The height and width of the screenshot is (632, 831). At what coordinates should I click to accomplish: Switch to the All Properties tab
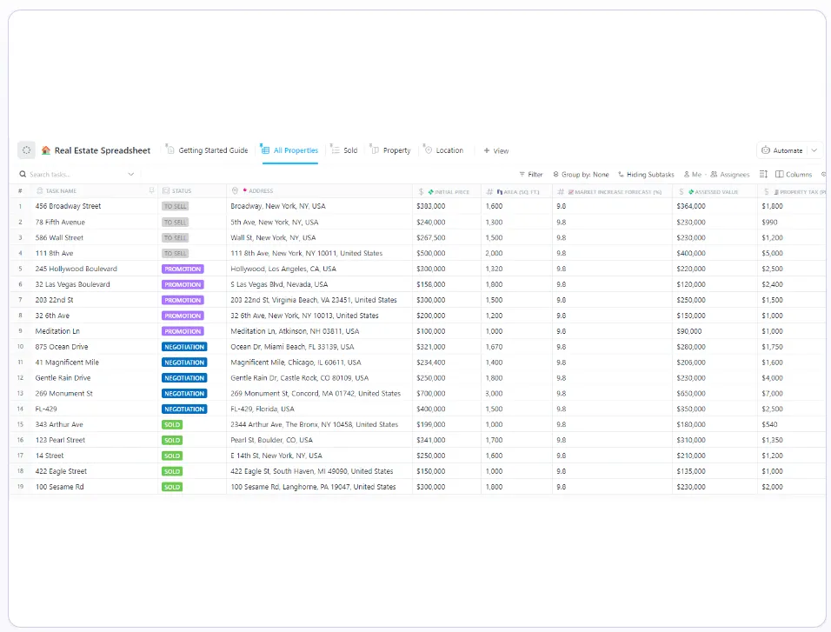pos(290,150)
